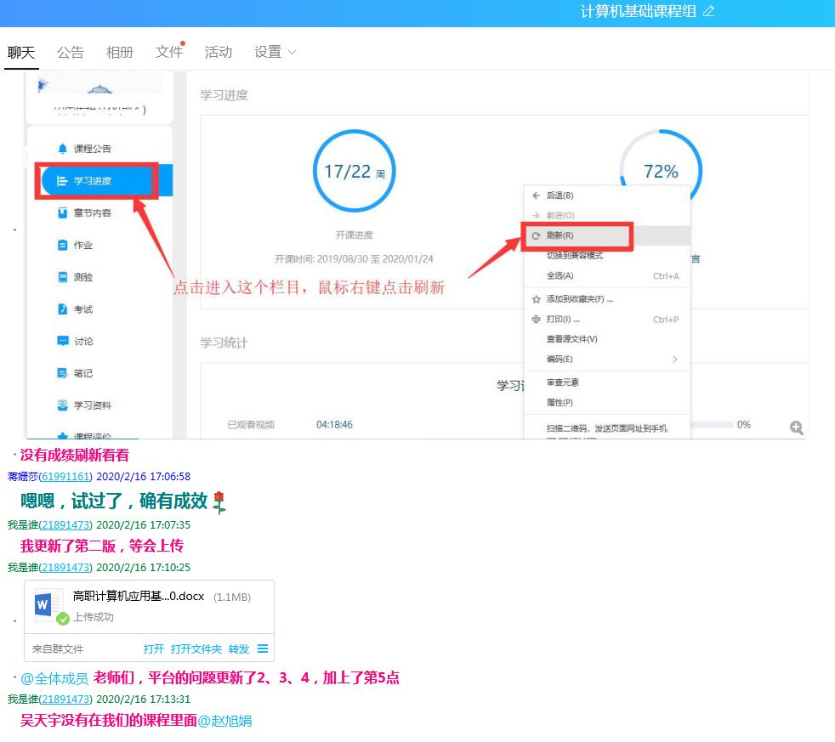
Task: Switch to the 聊天 tab
Action: coord(21,52)
